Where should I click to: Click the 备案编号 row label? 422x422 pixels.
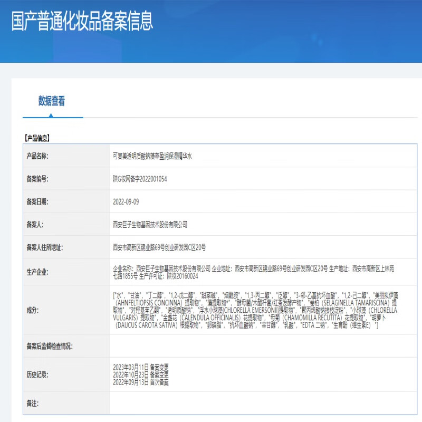click(x=37, y=179)
